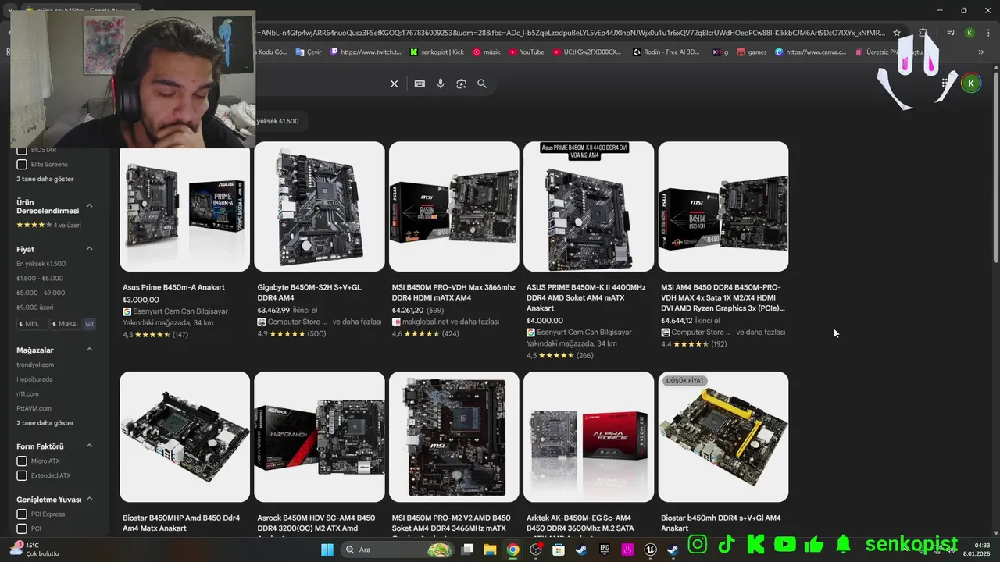
Task: Select the ₺9.000 üzeri price range
Action: (35, 308)
